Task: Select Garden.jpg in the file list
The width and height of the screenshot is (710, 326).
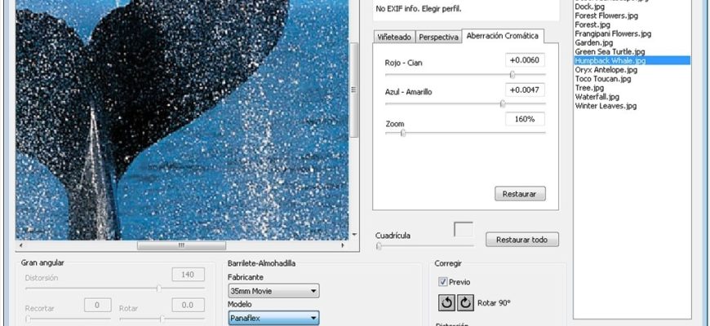Action: (x=593, y=43)
